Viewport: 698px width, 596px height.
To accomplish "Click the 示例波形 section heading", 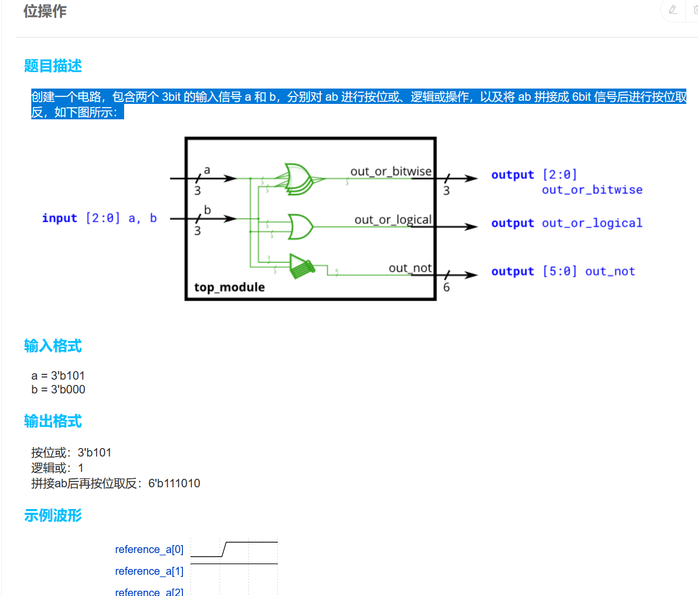I will 53,515.
